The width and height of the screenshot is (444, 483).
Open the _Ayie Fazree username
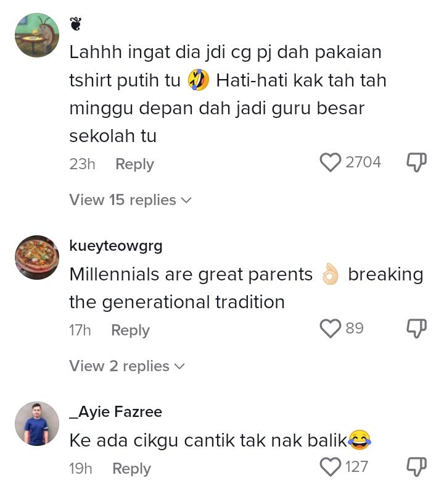115,411
